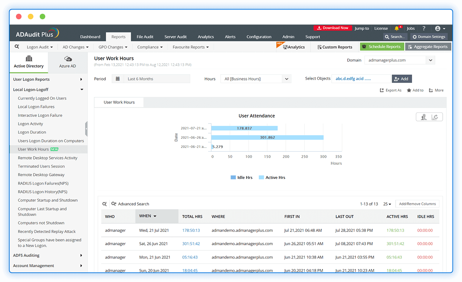This screenshot has height=282, width=462.
Task: Open the Admin tab
Action: (x=288, y=37)
